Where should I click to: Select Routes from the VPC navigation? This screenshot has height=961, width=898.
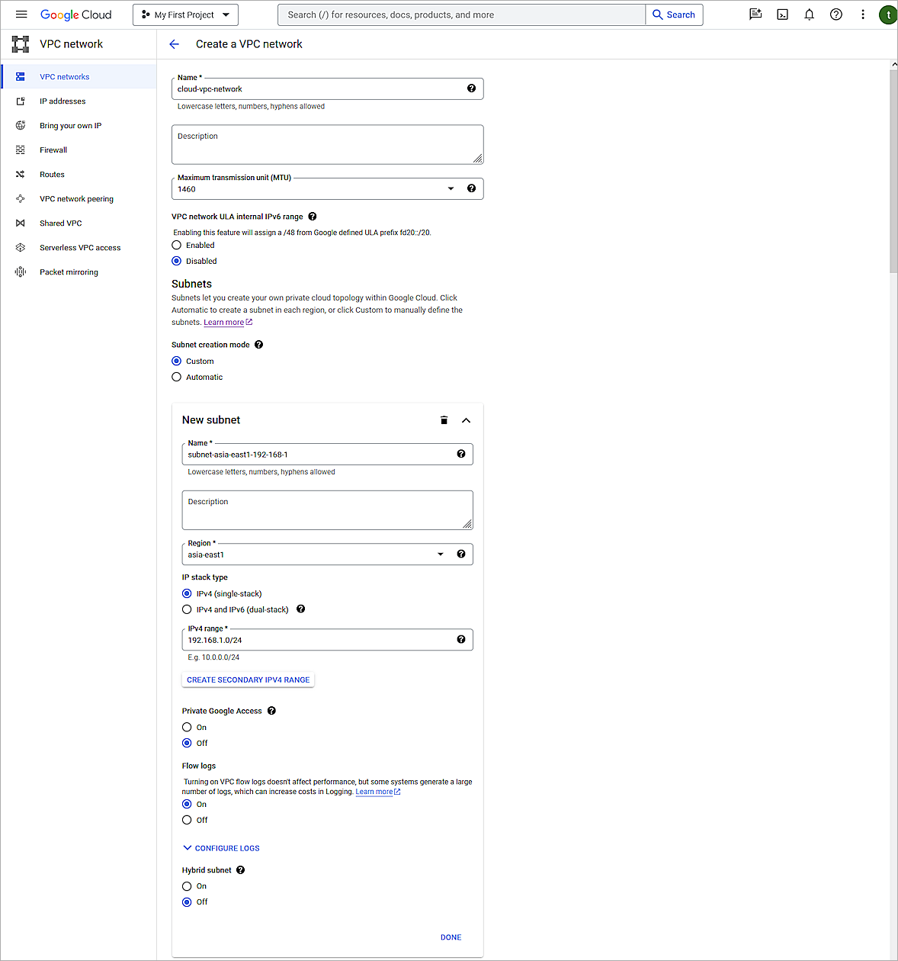(52, 174)
